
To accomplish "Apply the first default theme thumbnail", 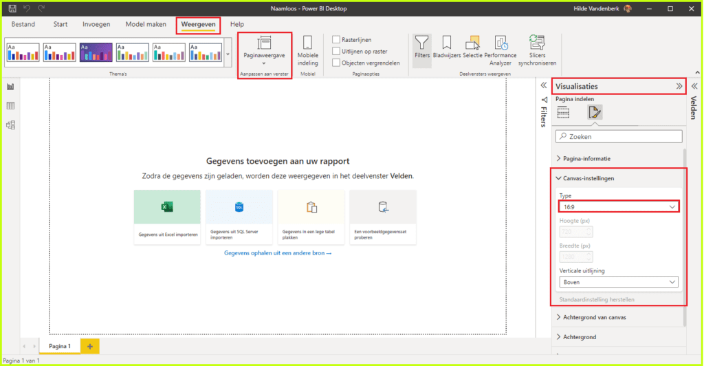I will click(23, 52).
